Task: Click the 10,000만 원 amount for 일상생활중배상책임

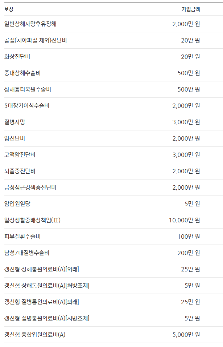Action: (184, 220)
